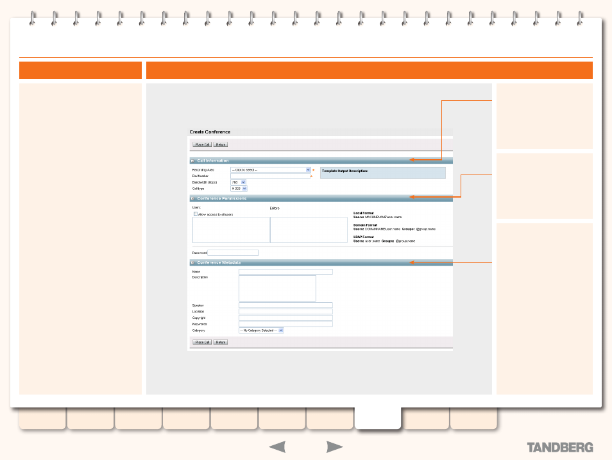Focus the Password field

233,253
